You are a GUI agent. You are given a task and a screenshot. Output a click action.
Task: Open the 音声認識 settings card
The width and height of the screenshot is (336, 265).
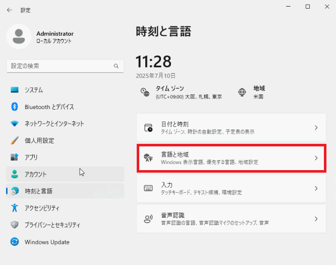(x=232, y=219)
